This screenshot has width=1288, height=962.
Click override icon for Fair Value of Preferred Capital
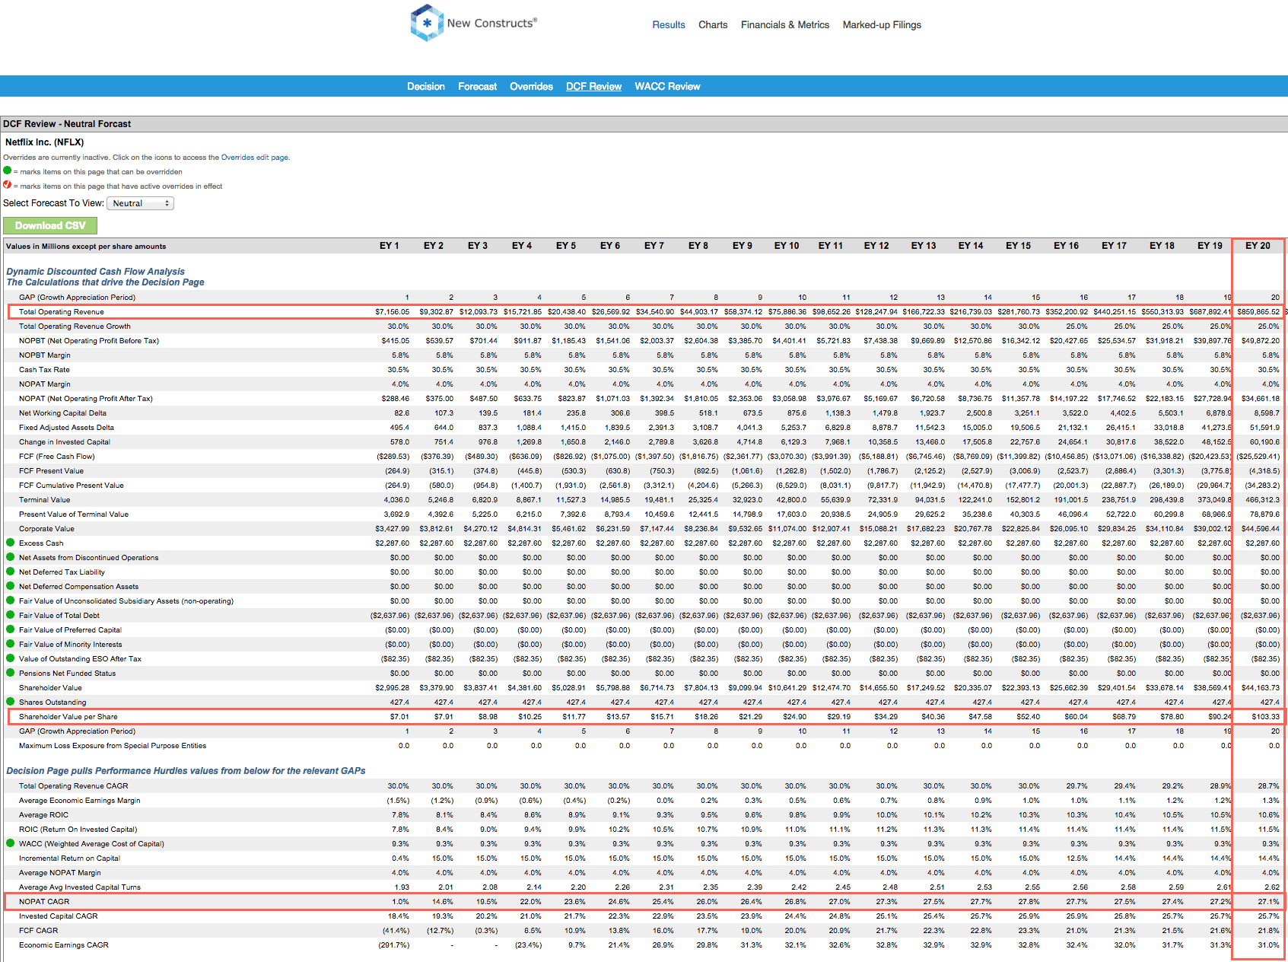coord(11,629)
